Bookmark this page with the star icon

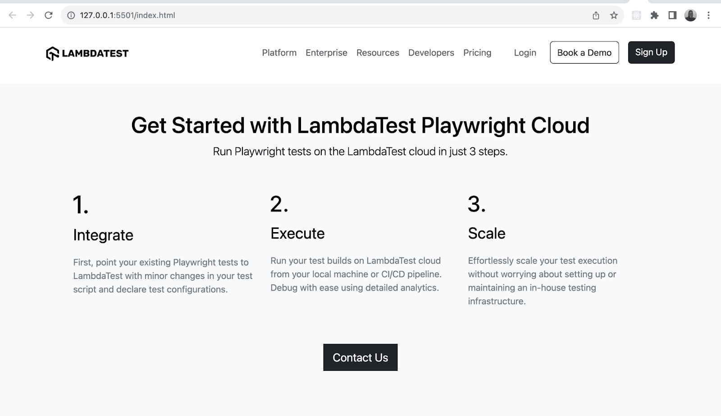click(614, 15)
